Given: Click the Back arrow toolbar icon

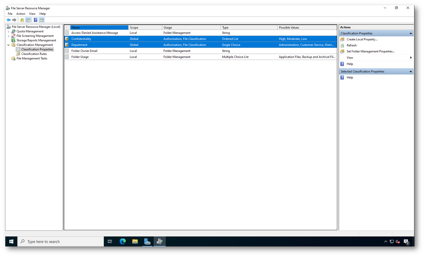Looking at the screenshot, I should point(9,20).
